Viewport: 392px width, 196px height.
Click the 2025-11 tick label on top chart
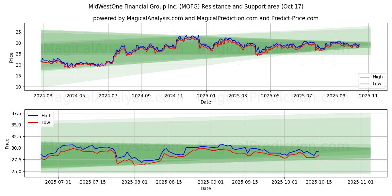coord(368,96)
